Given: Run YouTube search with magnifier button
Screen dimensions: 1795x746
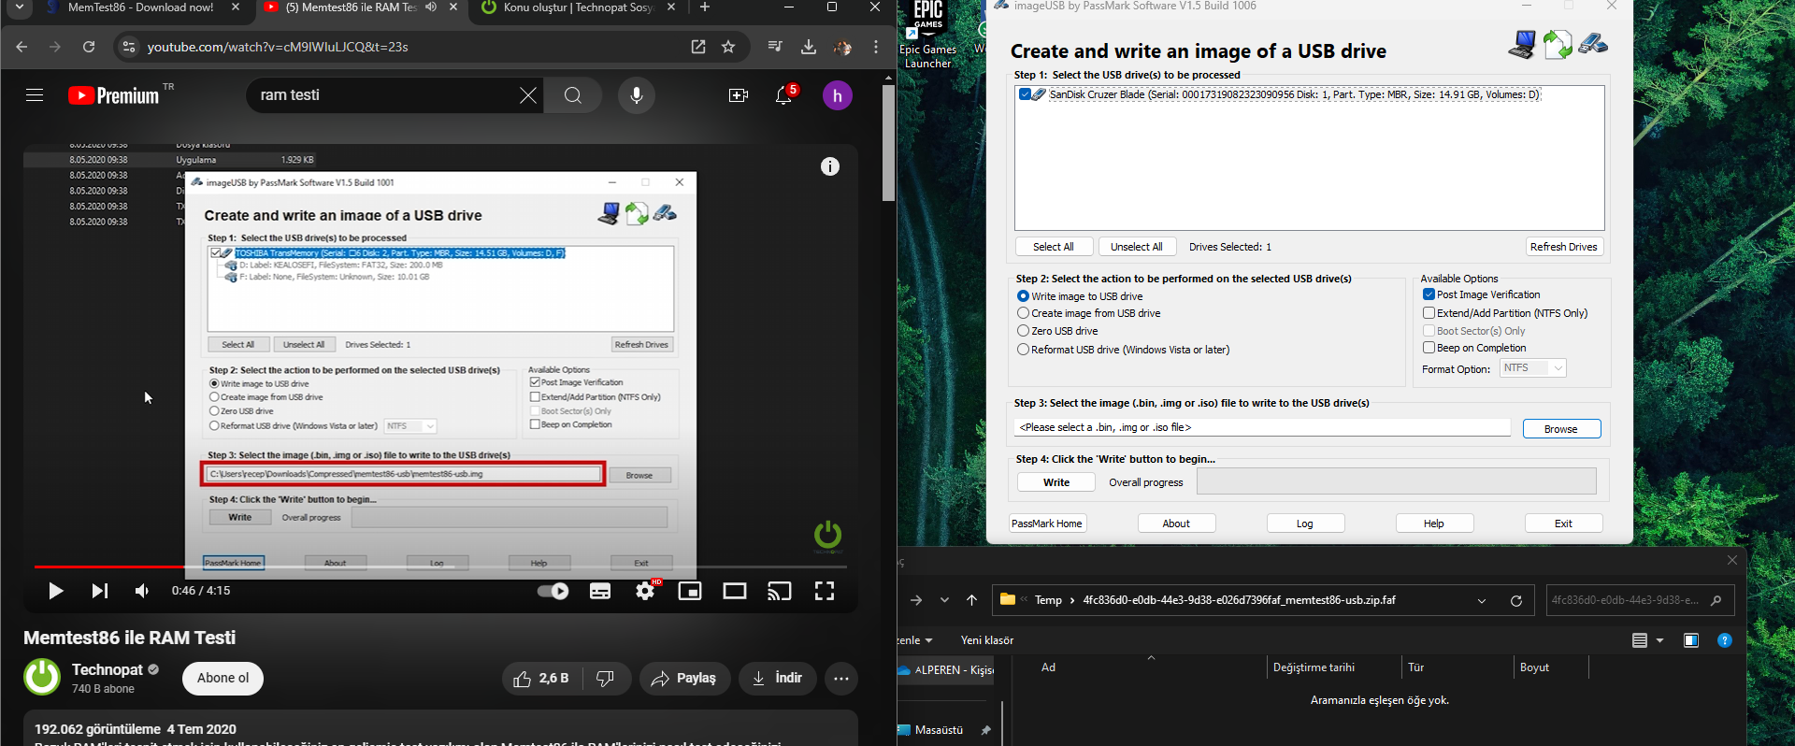Looking at the screenshot, I should point(573,95).
